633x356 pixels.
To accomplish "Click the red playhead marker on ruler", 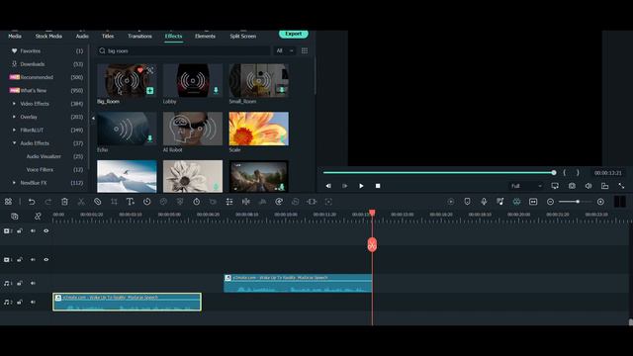I will click(x=372, y=213).
